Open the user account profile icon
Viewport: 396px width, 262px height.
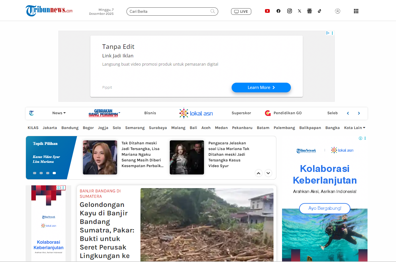338,11
